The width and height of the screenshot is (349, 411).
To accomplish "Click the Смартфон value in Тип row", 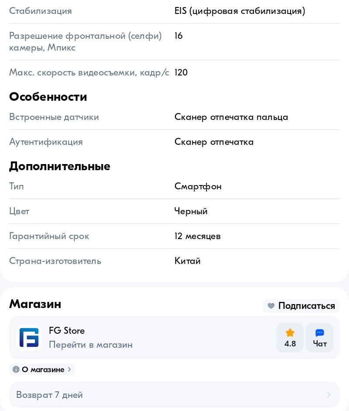I will (198, 186).
